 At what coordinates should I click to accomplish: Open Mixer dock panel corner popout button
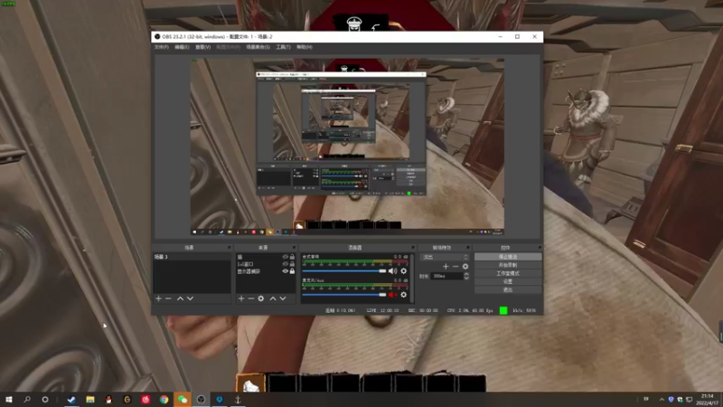coord(413,248)
